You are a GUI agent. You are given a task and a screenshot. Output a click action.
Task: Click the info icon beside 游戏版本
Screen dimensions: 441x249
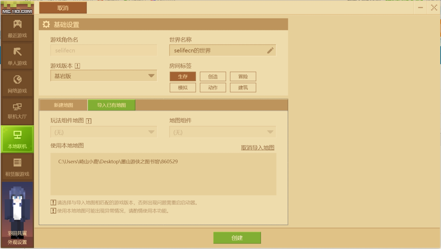coord(77,66)
